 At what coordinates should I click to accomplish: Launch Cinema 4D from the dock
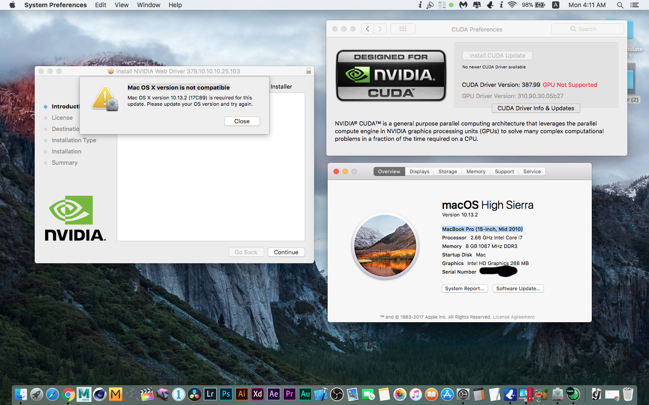(x=100, y=395)
